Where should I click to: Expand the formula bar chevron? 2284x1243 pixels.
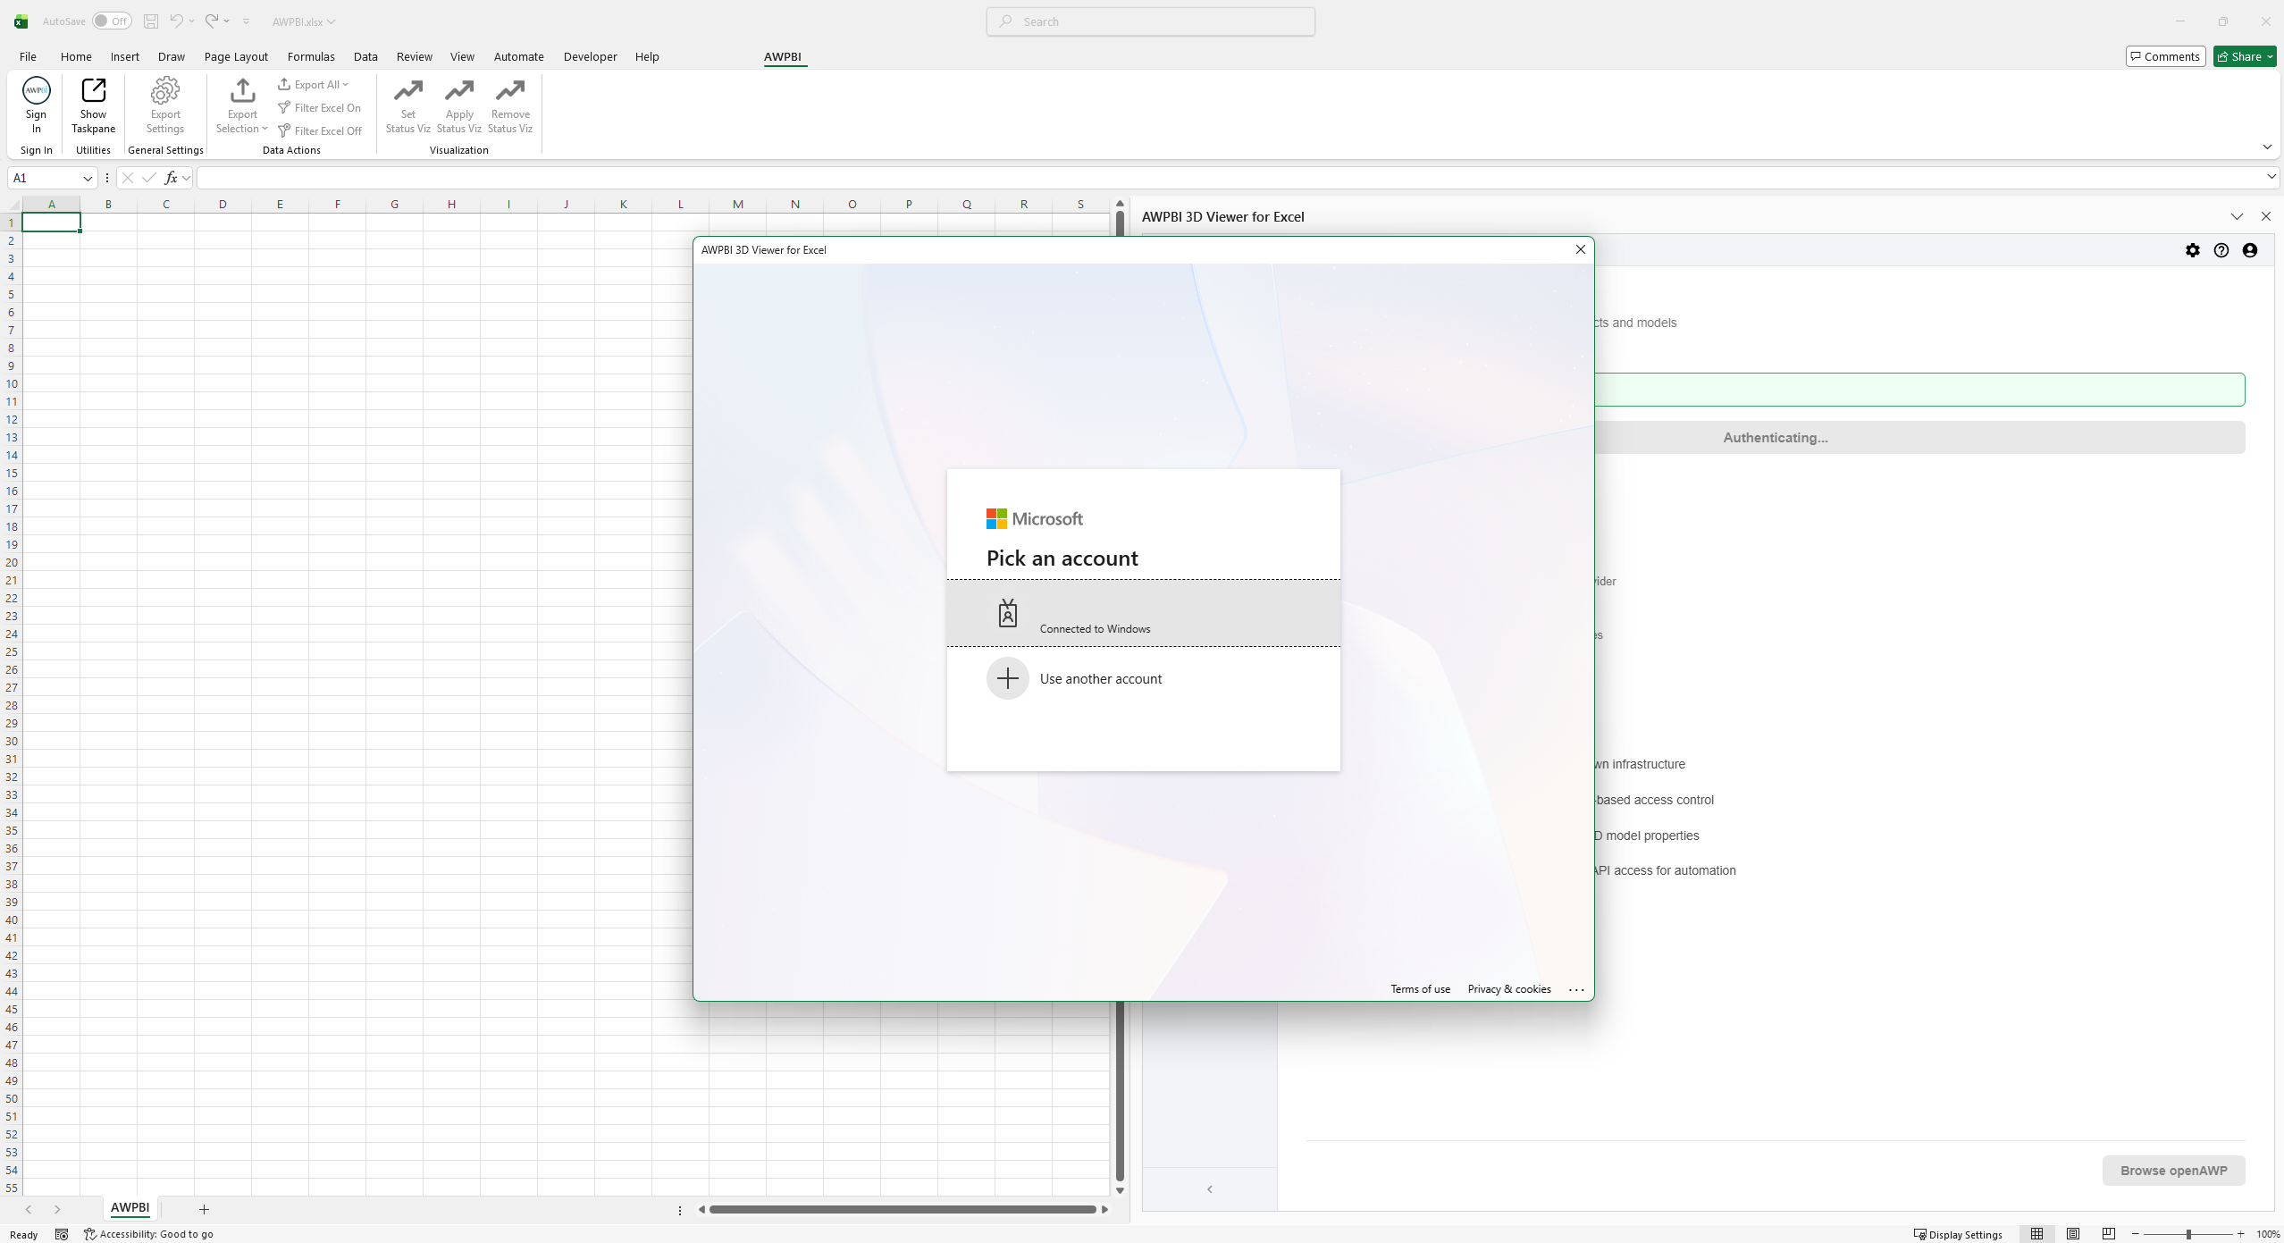click(x=2271, y=177)
